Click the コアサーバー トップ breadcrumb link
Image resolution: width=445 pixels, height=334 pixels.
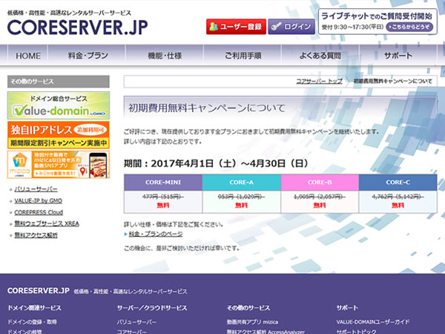point(319,81)
